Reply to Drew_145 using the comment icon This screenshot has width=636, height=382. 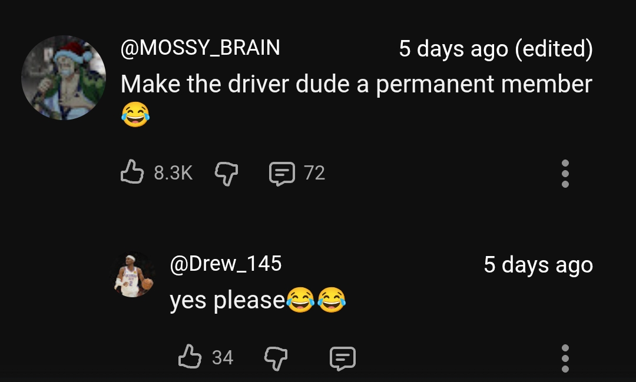pyautogui.click(x=343, y=358)
